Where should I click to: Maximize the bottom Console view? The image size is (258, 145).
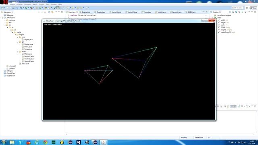[255, 106]
